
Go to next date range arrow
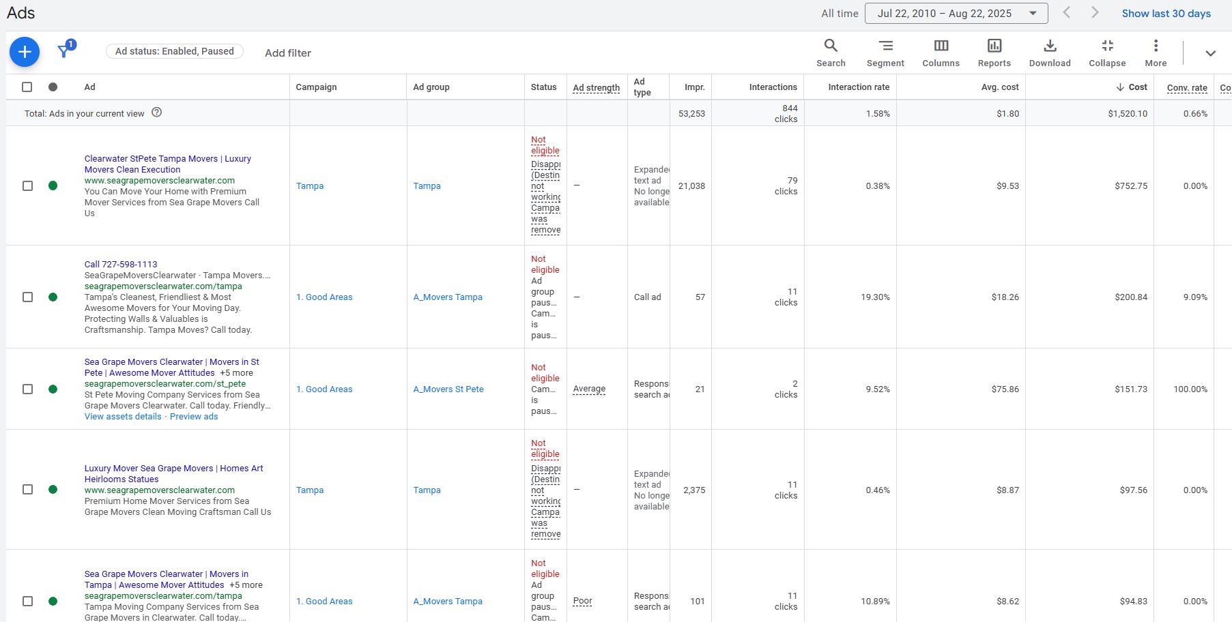(x=1095, y=13)
